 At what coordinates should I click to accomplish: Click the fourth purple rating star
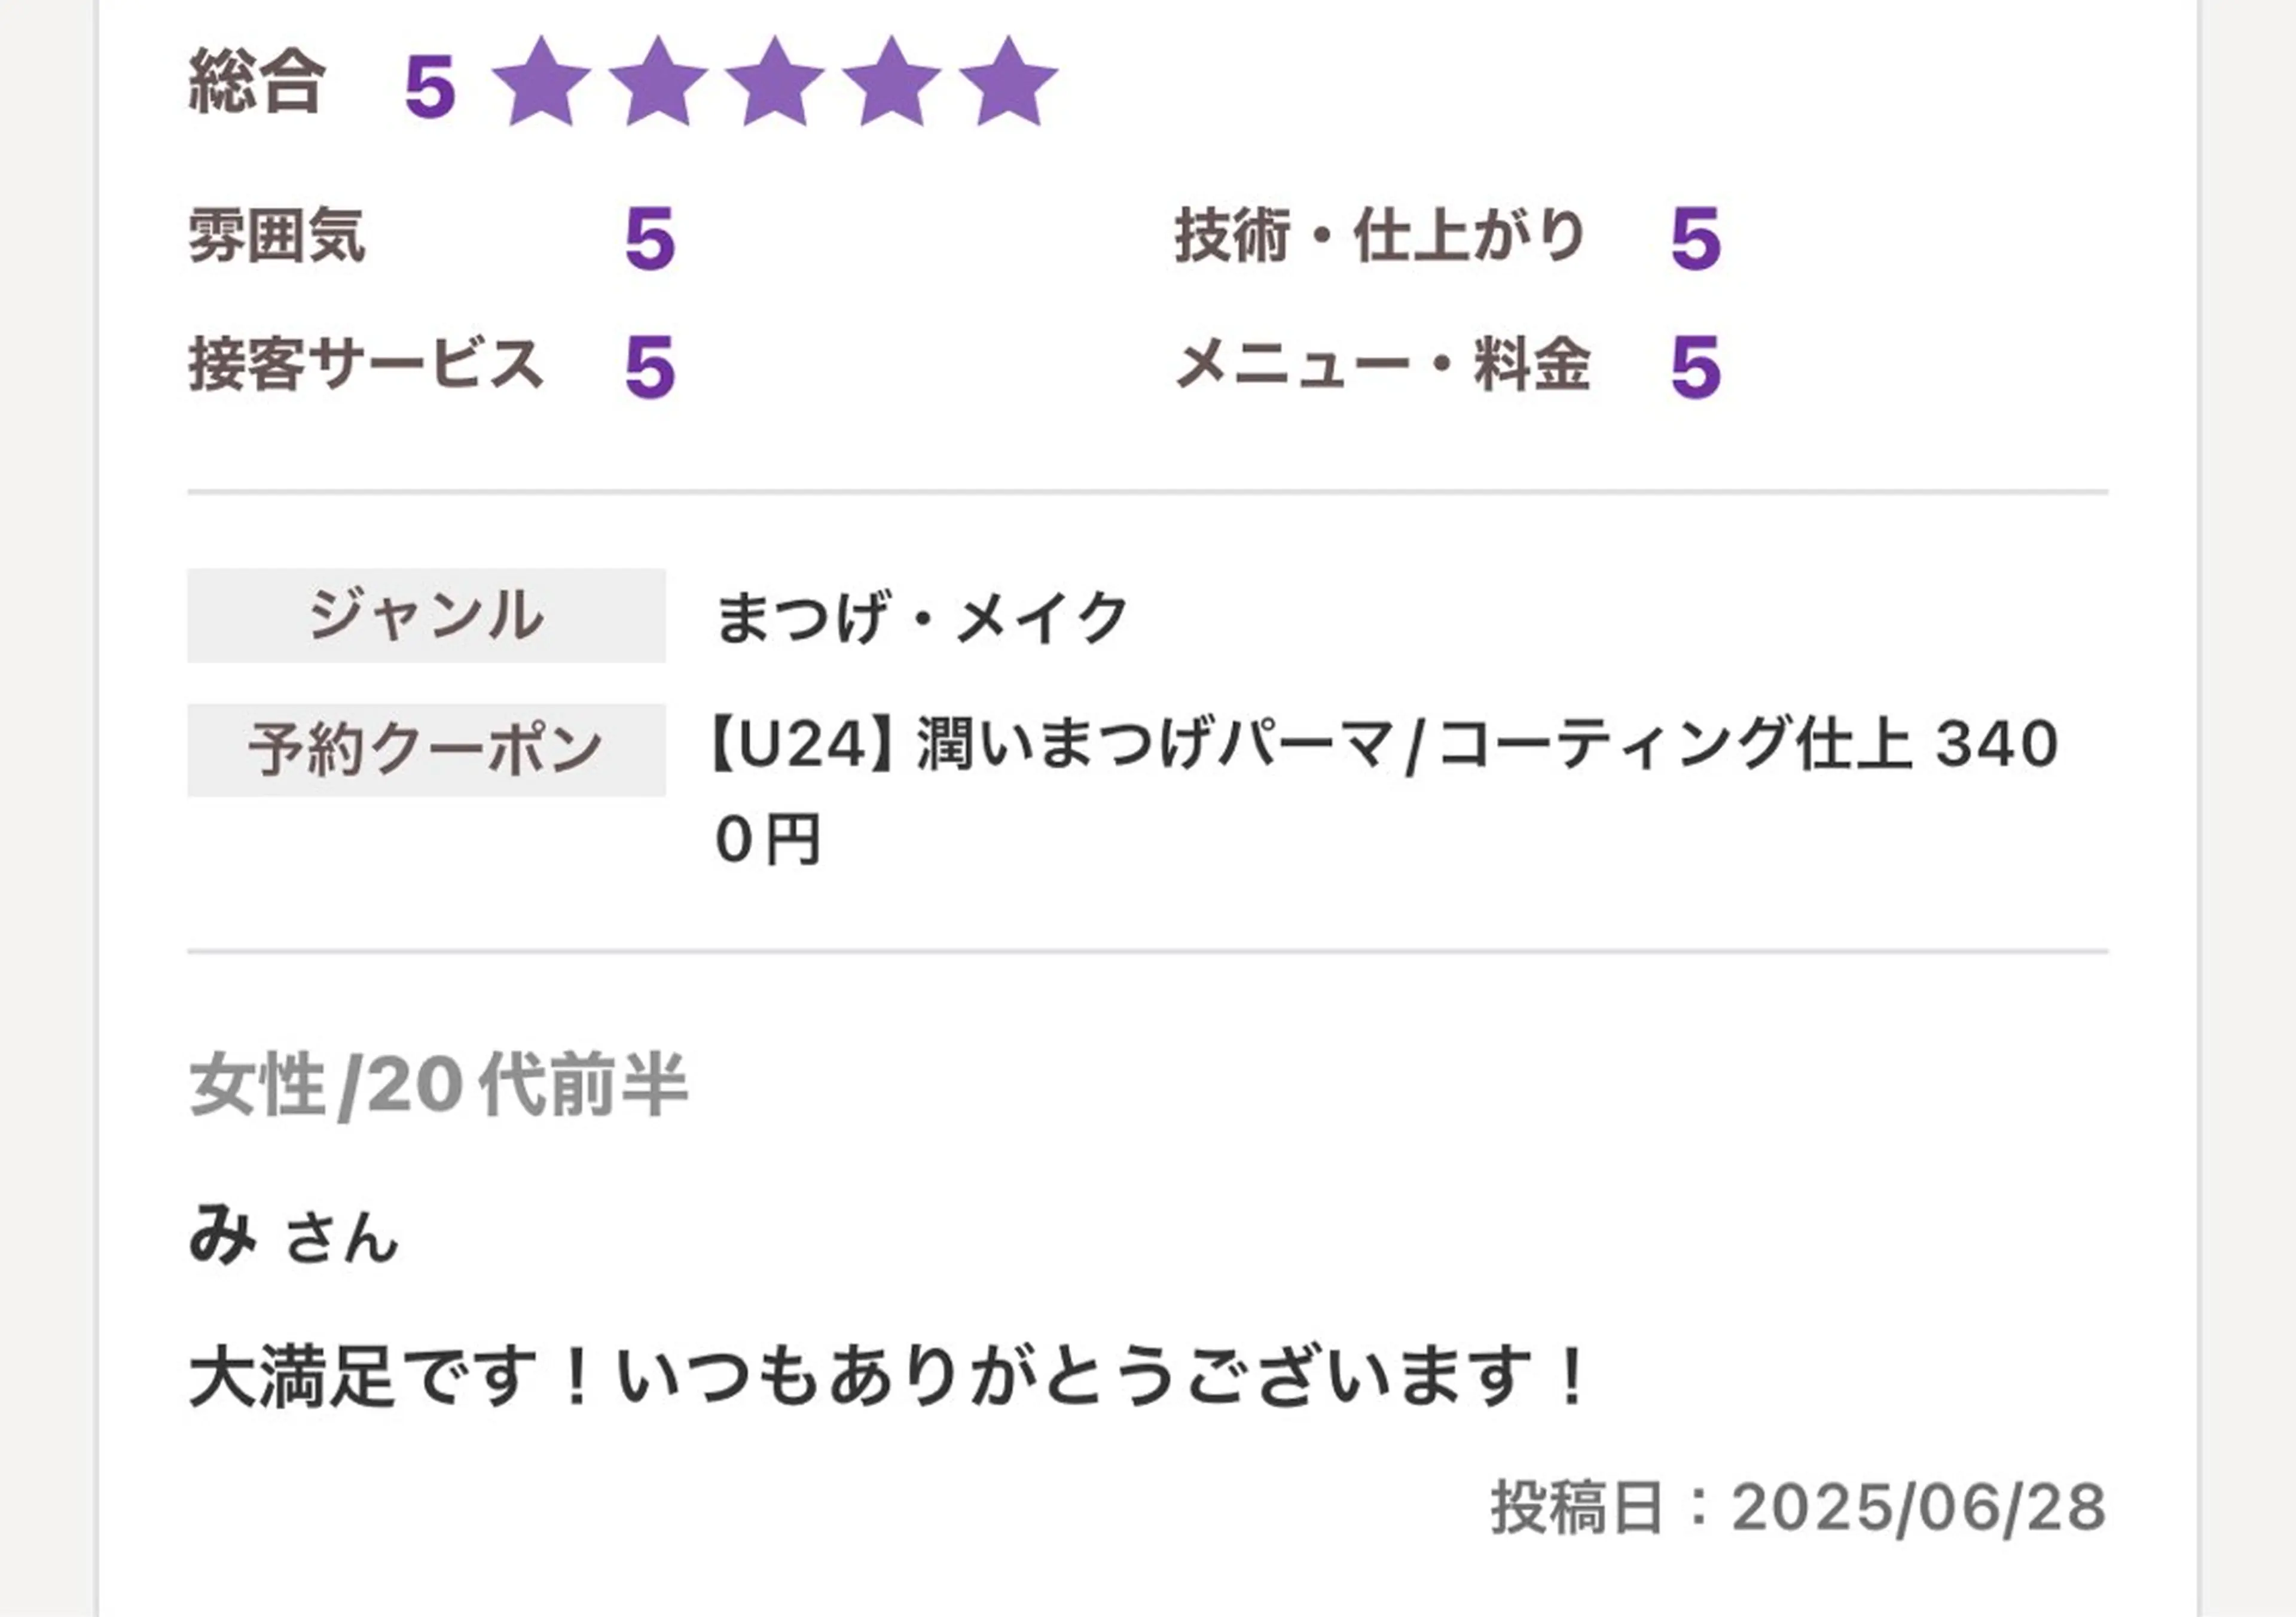pyautogui.click(x=891, y=83)
